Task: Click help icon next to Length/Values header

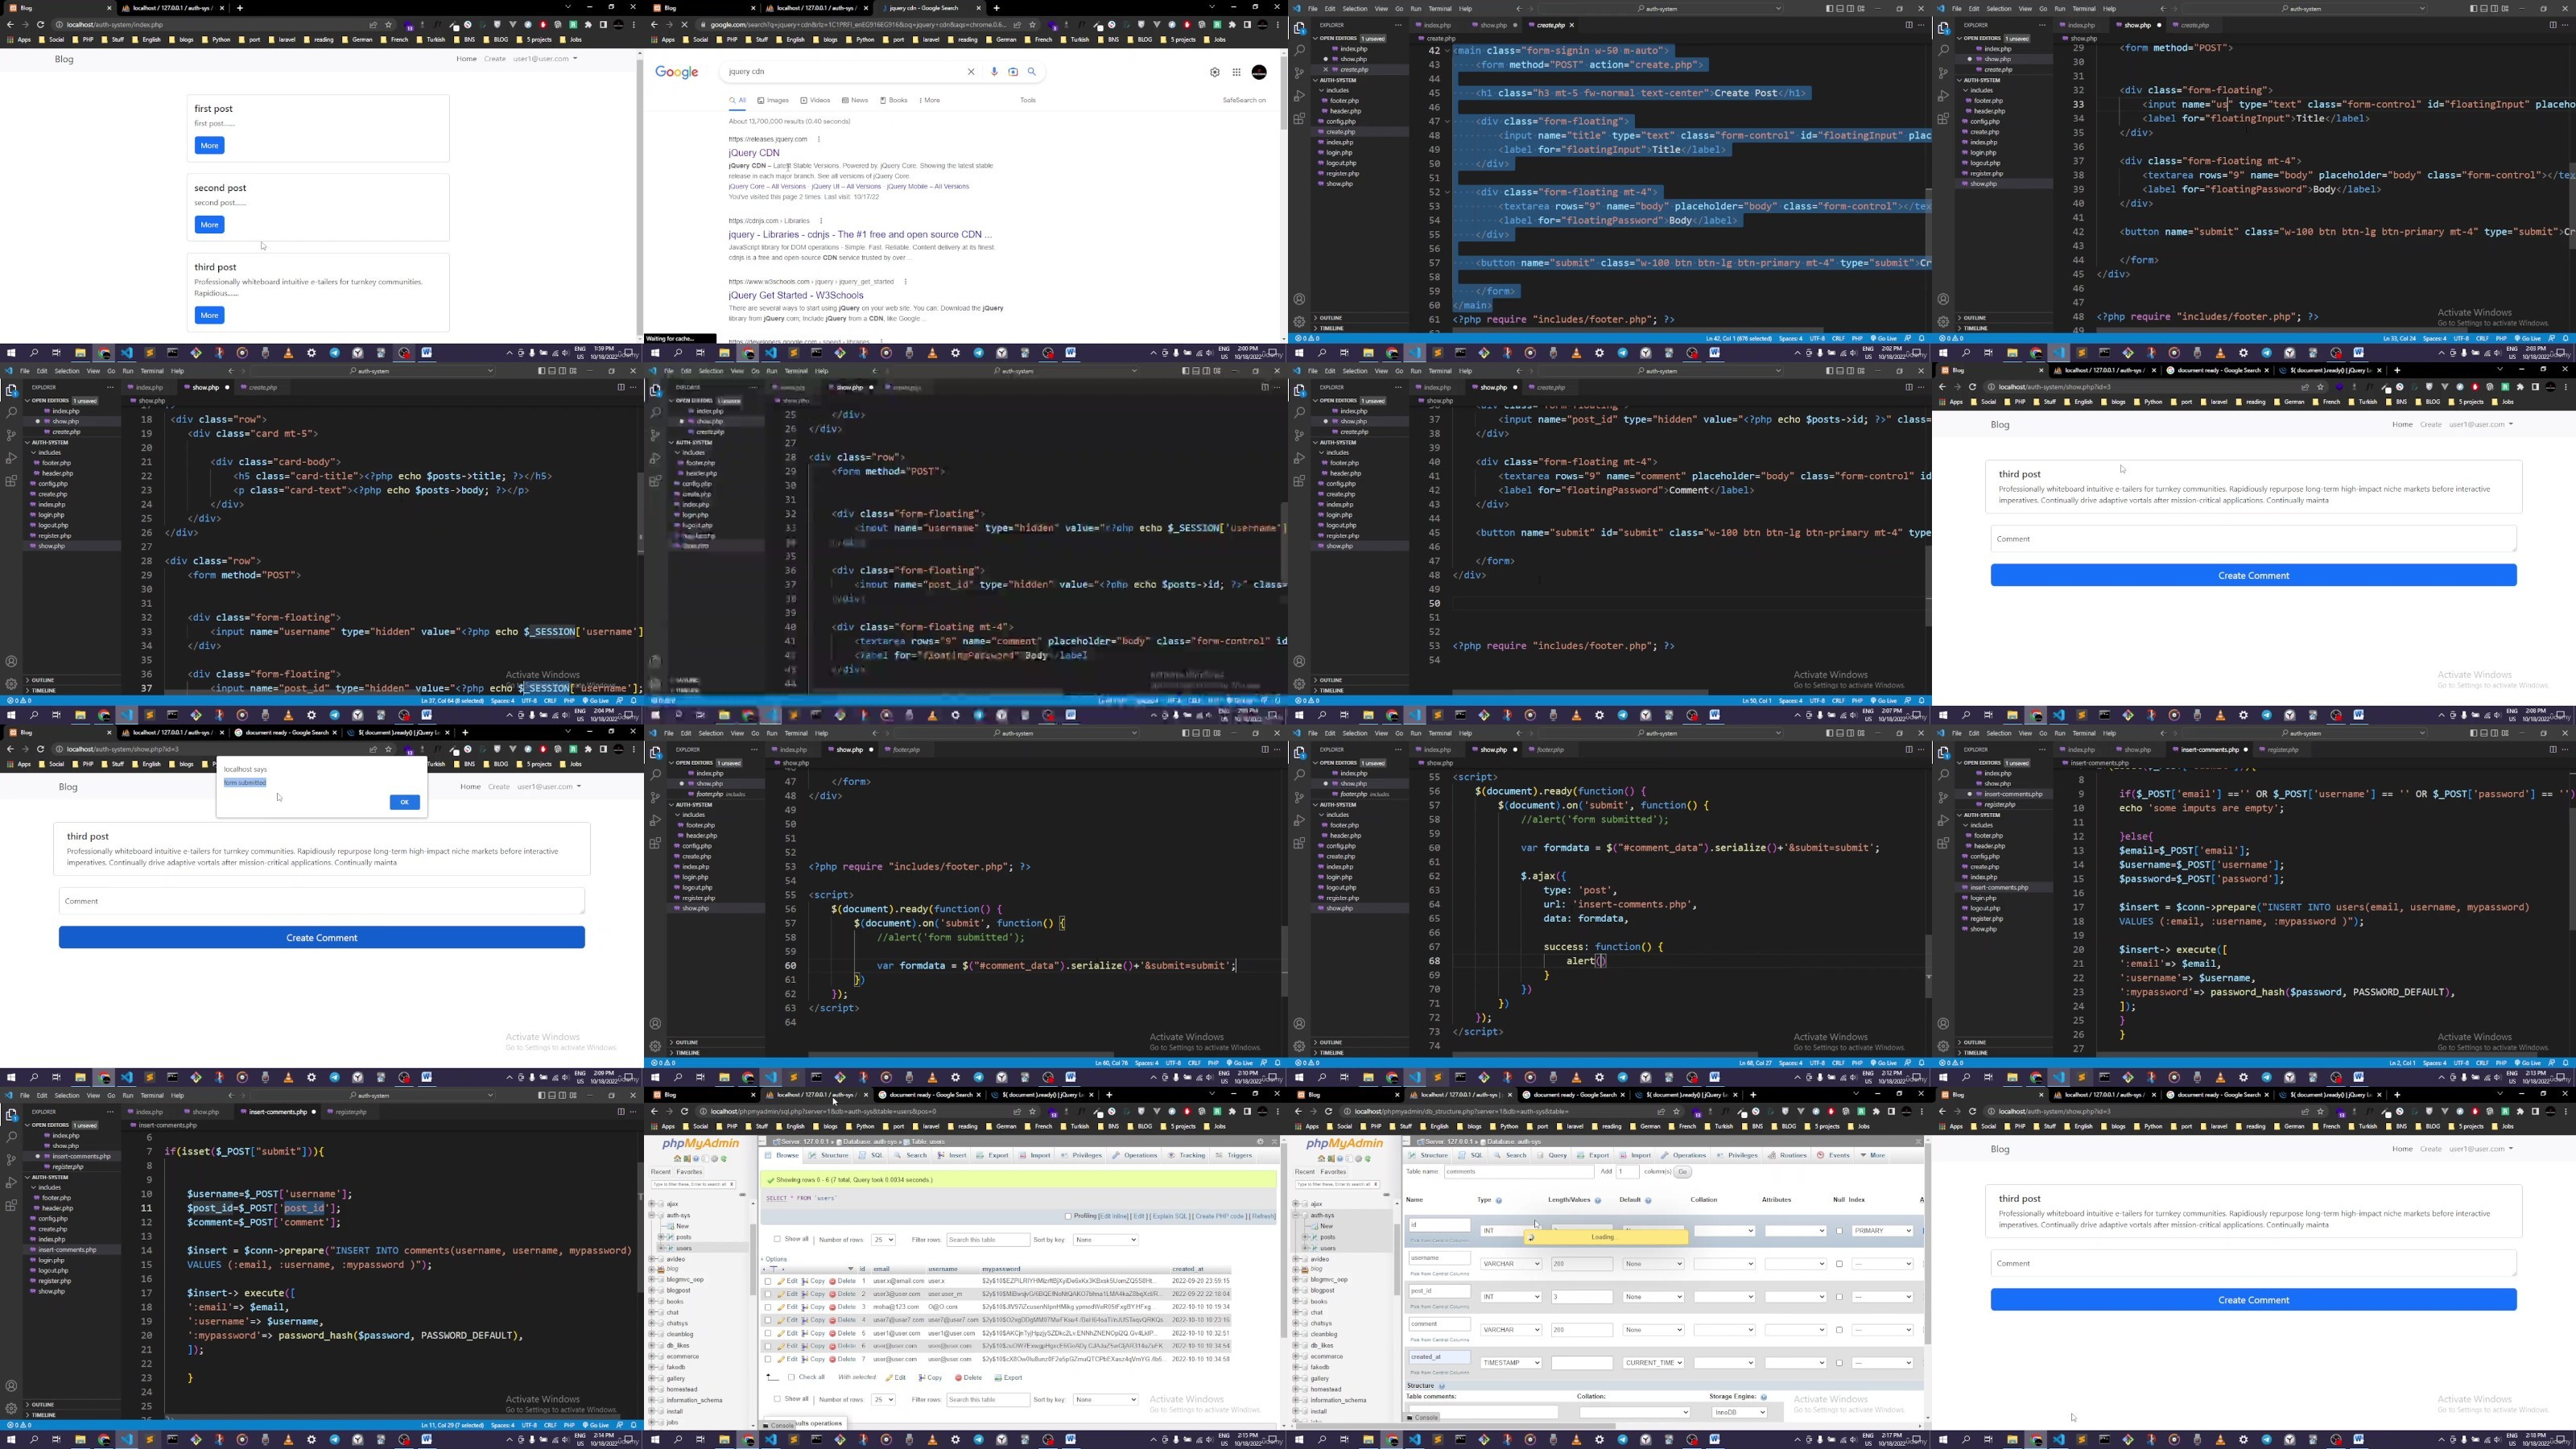Action: (1597, 1200)
